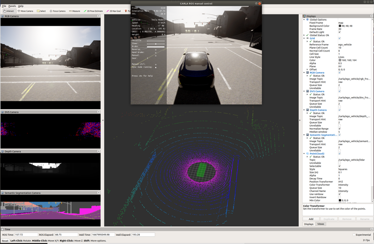The image size is (374, 244).
Task: Activate the 2D Pose Estimate tool
Action: pyautogui.click(x=95, y=10)
